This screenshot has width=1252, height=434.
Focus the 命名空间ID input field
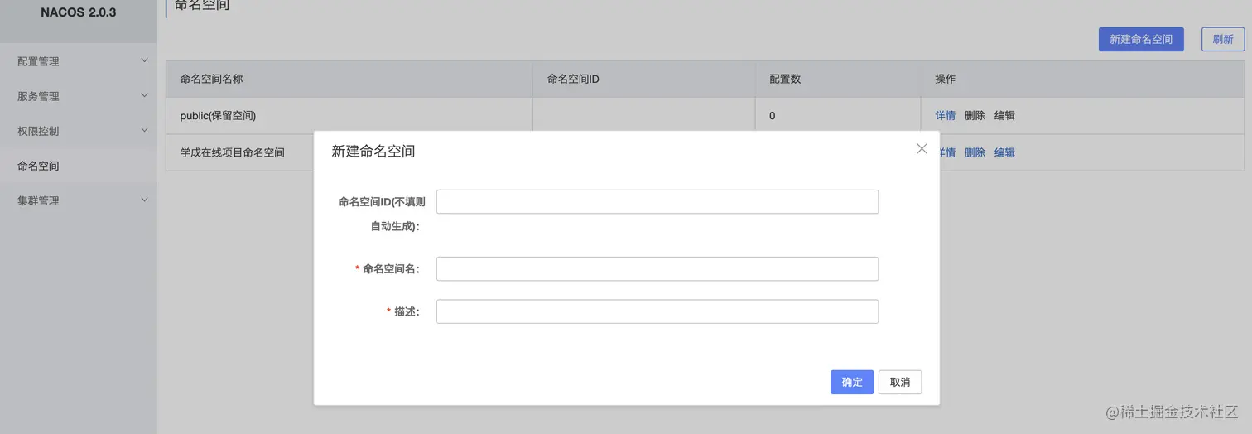657,201
